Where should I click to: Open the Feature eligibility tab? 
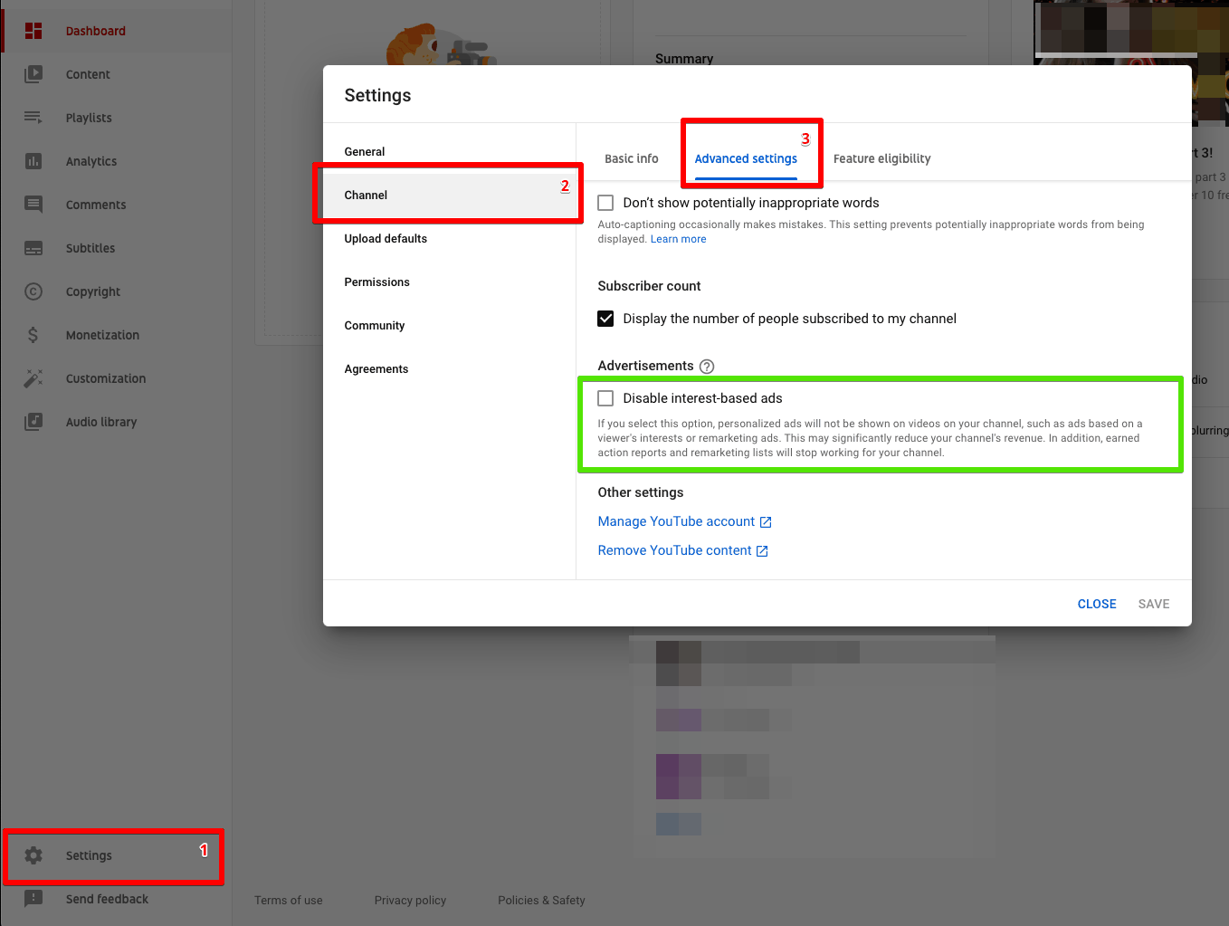[881, 158]
